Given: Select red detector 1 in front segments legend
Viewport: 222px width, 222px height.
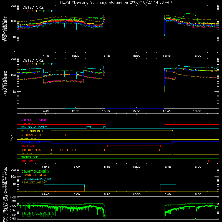Looking at the screenshot, I should (x=24, y=11).
